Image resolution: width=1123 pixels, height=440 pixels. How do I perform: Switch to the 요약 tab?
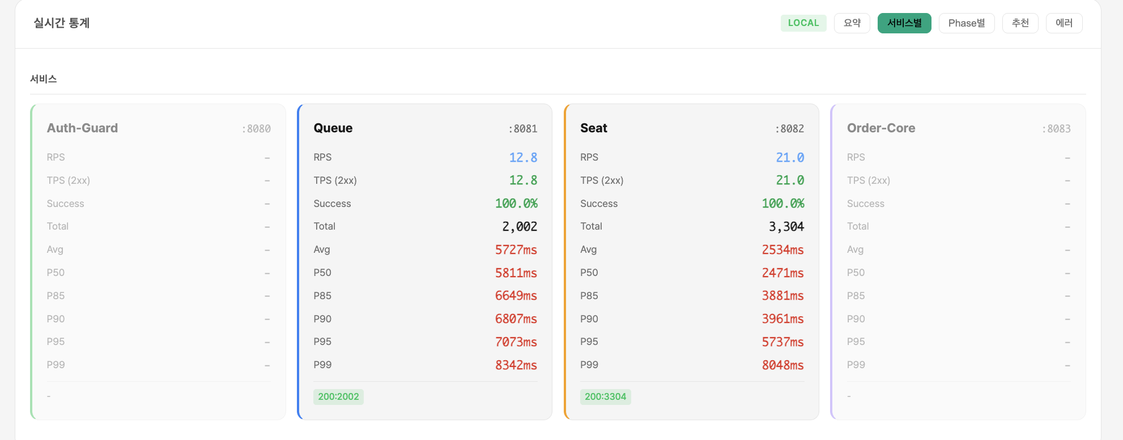tap(852, 23)
